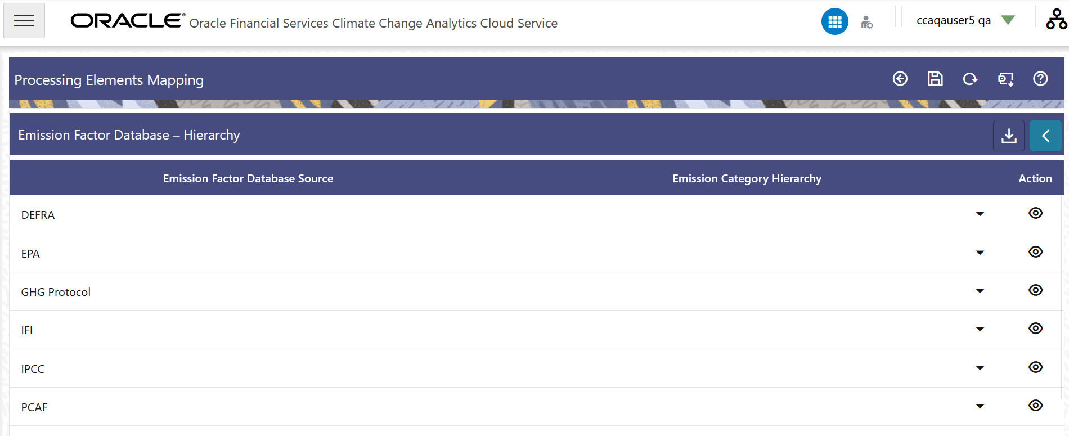
Task: View the EPA emission mapping details
Action: point(1035,252)
